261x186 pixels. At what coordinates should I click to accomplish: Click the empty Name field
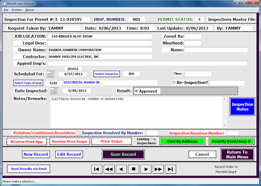(x=216, y=50)
